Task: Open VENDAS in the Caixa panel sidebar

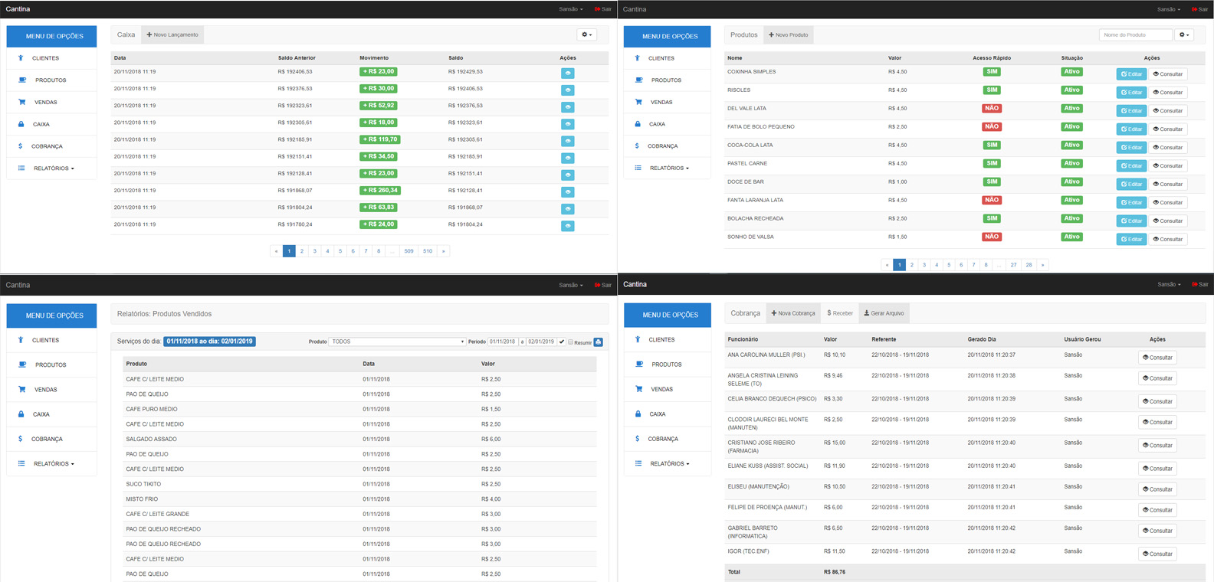Action: coord(45,102)
